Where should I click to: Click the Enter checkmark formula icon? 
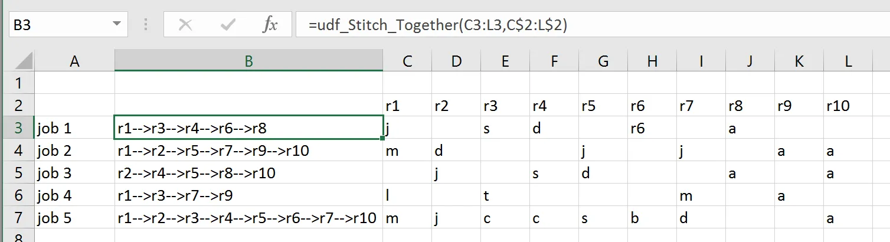pos(227,25)
